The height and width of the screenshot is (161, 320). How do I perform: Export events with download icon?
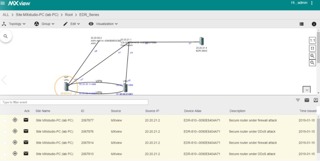(316, 100)
